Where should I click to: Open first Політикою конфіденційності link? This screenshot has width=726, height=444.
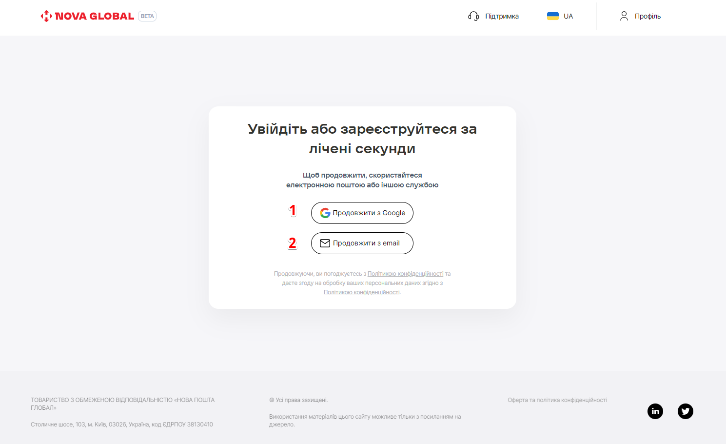(405, 274)
